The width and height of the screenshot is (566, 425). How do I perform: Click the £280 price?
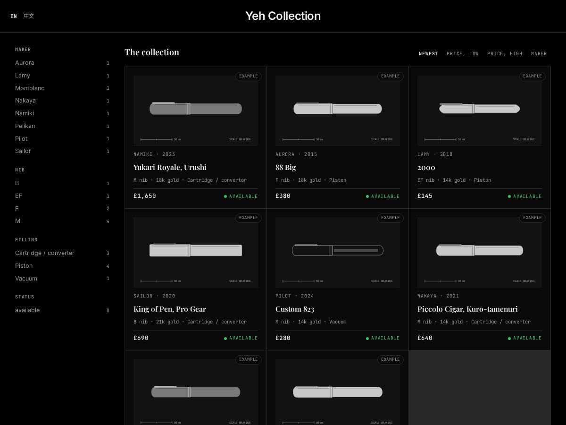point(283,338)
